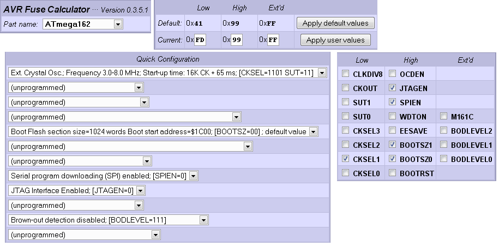Expand the second Quick Configuration unprogrammed dropdown

coord(76,87)
